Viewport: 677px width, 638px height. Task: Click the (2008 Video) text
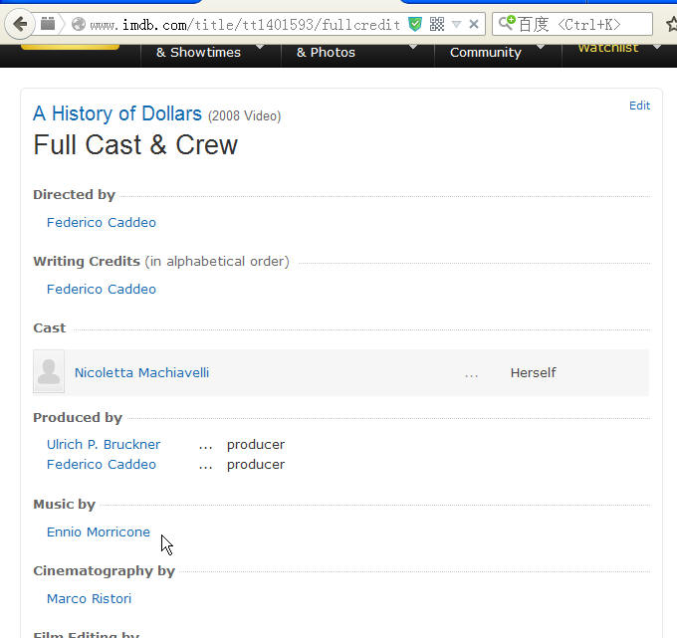pos(244,115)
